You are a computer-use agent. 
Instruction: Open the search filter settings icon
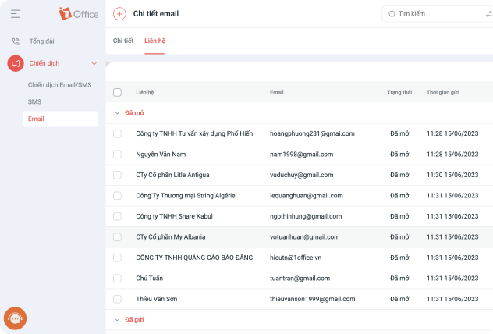point(489,14)
